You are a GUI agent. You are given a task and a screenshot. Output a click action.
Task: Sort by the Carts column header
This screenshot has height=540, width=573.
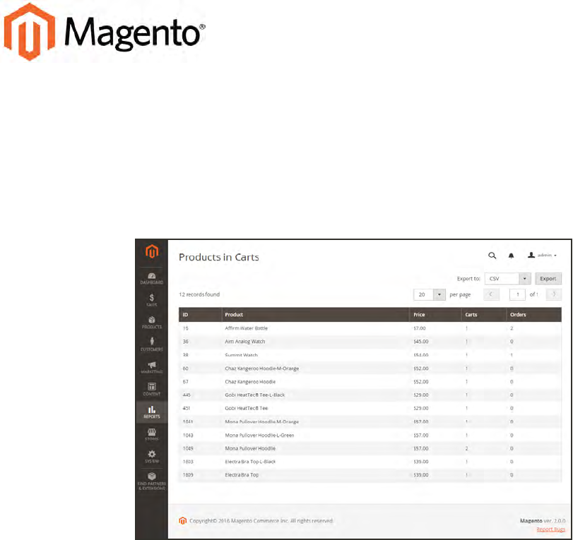484,315
